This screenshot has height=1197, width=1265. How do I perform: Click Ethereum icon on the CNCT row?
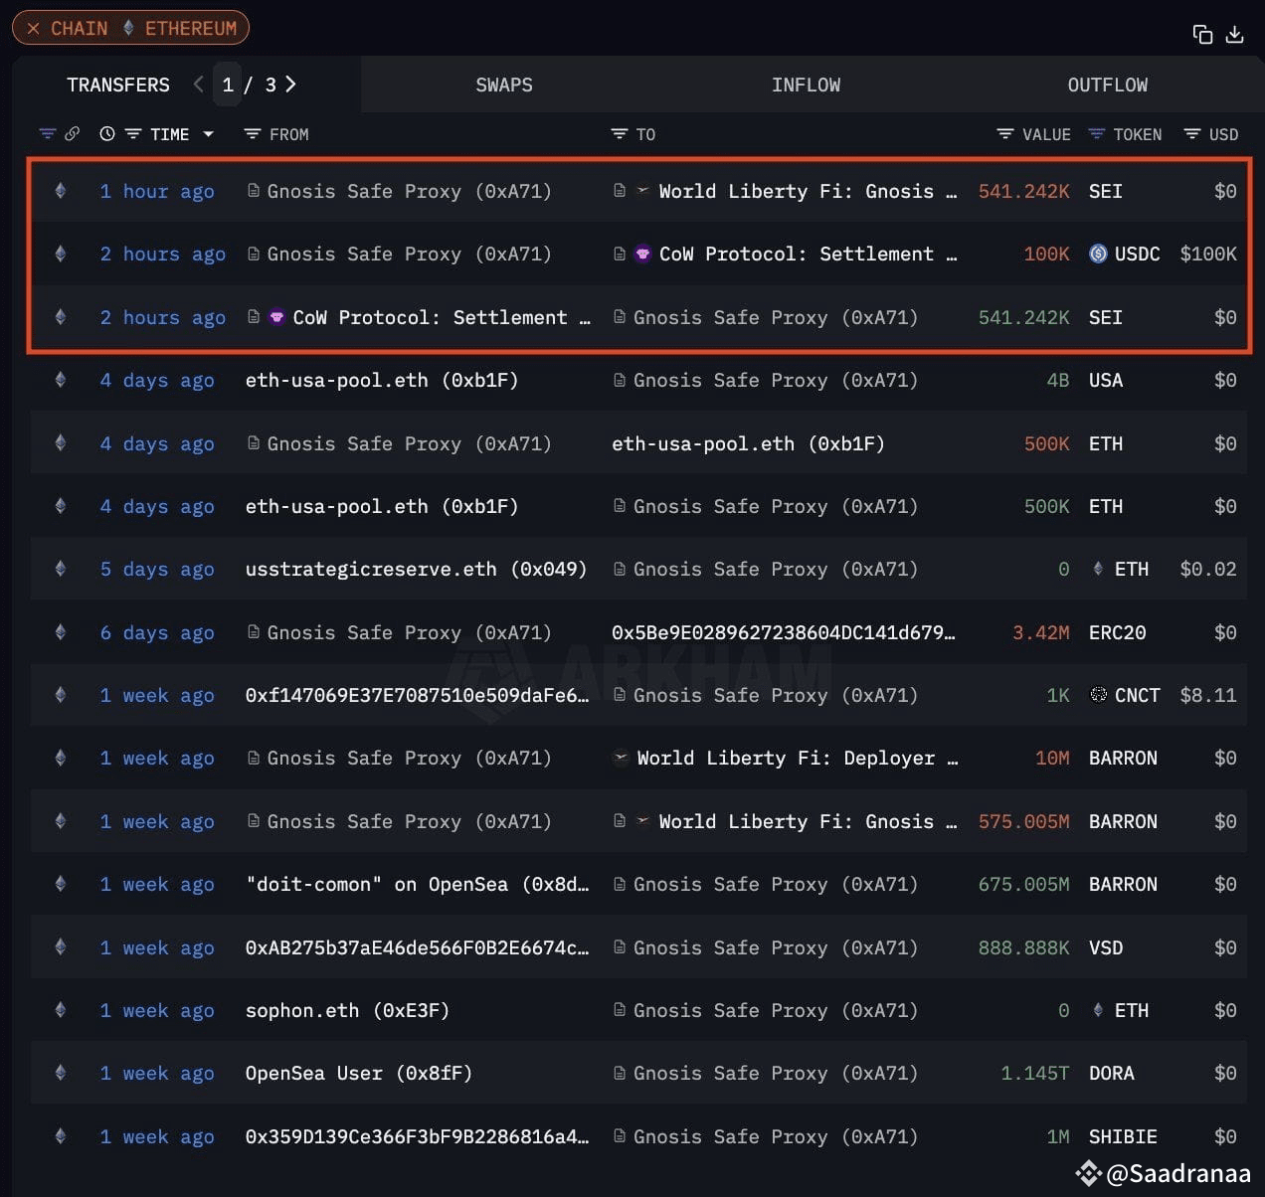click(61, 695)
